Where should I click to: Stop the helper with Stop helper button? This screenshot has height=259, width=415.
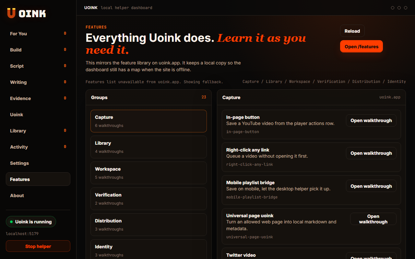click(x=38, y=246)
